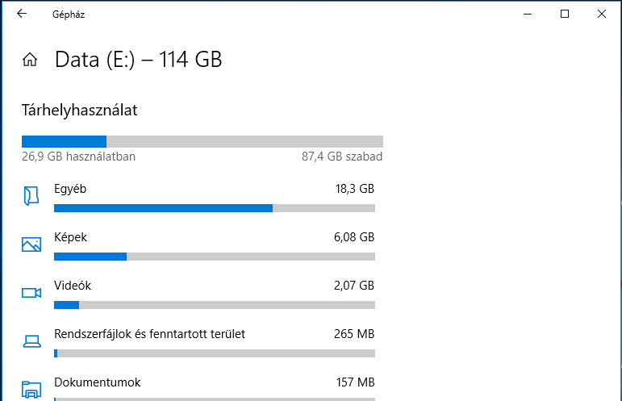Screen dimensions: 622x401
Task: Go back with the arrow icon
Action: (22, 14)
